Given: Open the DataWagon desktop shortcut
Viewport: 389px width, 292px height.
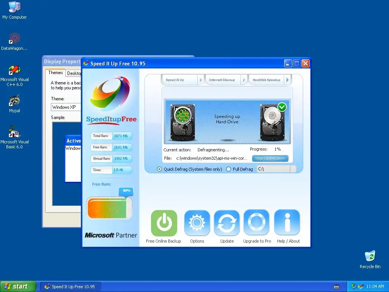Looking at the screenshot, I should 14,41.
